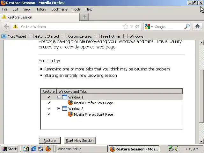Select the Window 2 tree row label
The width and height of the screenshot is (204, 153).
76,109
